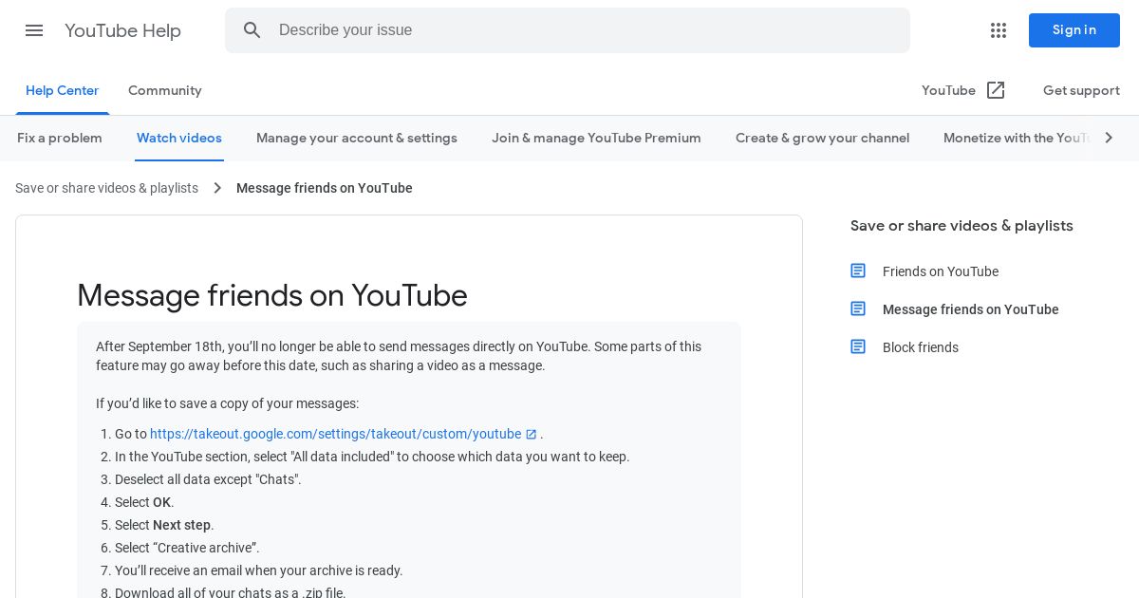
Task: Open Friends on YouTube sidebar article
Action: 941,271
